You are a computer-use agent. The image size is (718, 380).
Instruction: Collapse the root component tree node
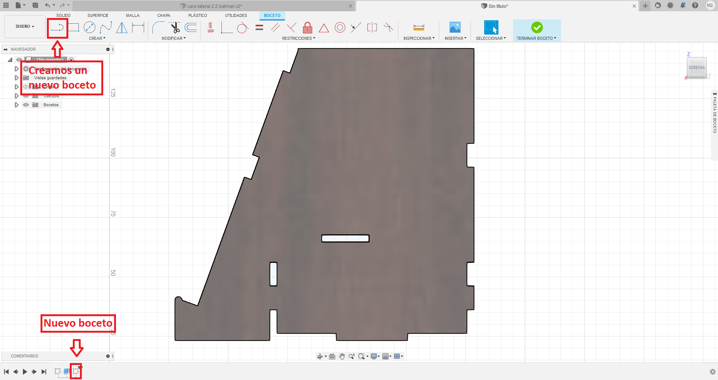[x=10, y=60]
